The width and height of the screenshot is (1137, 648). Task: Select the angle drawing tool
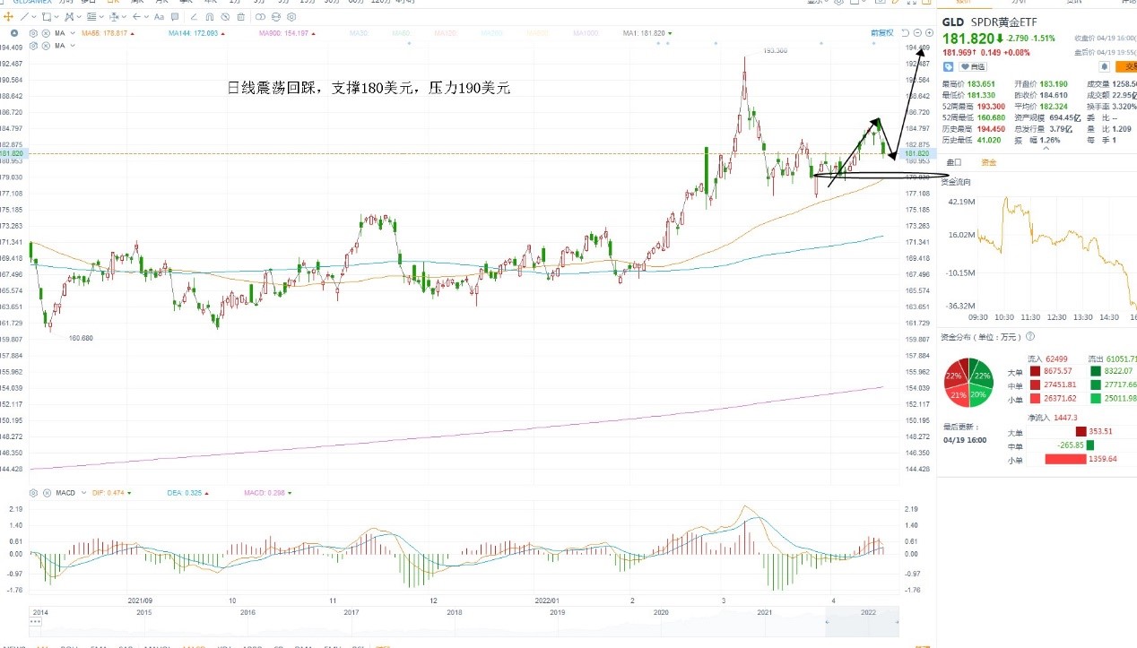pos(194,17)
